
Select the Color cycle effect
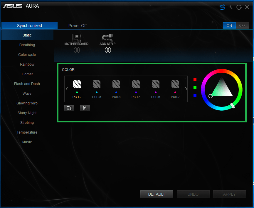point(27,55)
